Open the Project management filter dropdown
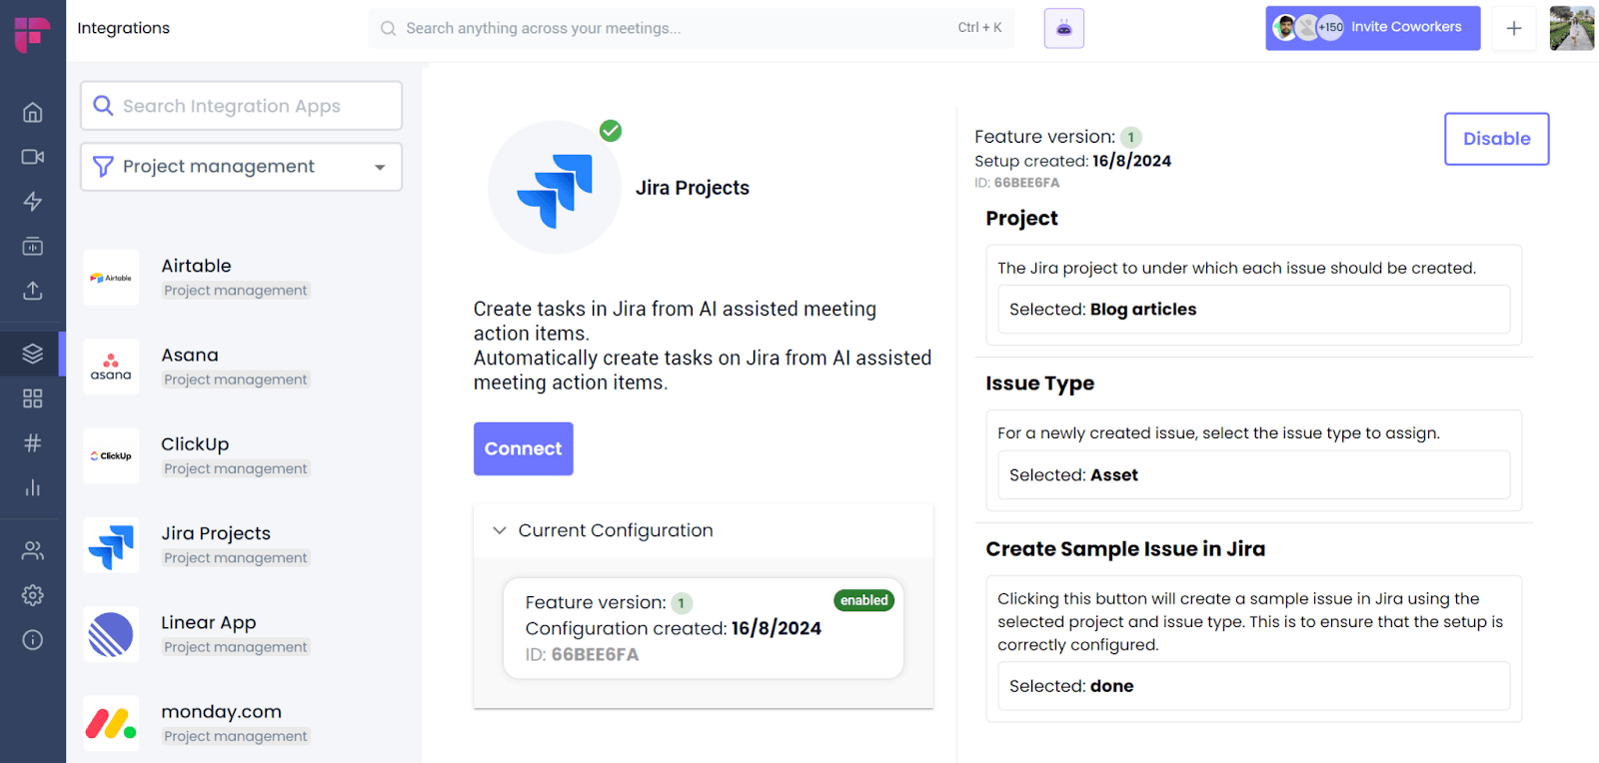Image resolution: width=1599 pixels, height=763 pixels. pyautogui.click(x=241, y=167)
